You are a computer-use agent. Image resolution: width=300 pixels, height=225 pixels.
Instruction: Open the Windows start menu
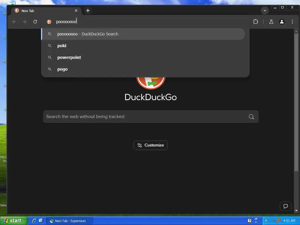[x=14, y=221]
